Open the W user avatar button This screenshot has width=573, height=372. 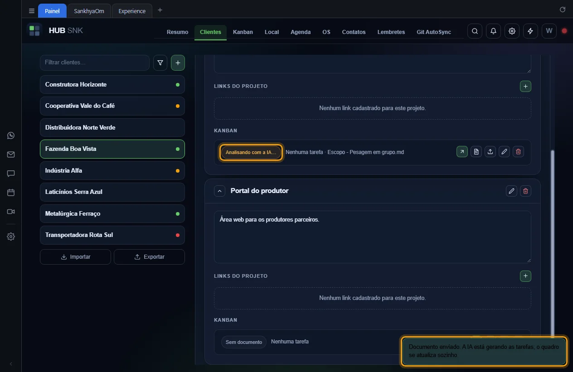549,31
